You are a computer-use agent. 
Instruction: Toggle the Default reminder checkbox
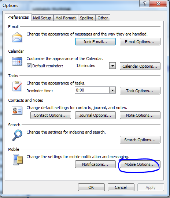(x=29, y=66)
